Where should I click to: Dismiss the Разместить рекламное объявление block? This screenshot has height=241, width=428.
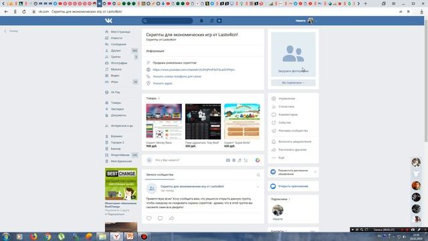click(315, 172)
